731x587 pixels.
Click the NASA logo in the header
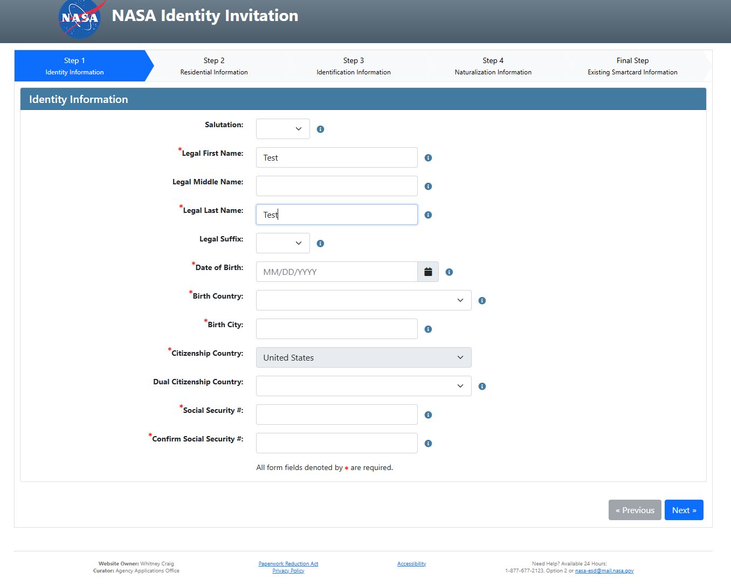point(80,19)
